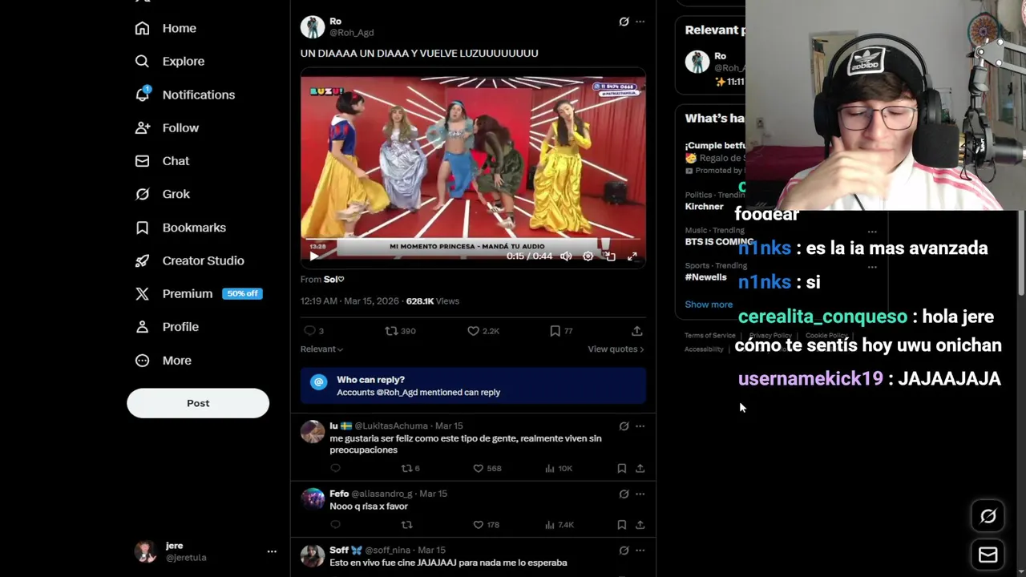Screen dimensions: 1026x577
Task: Click jere's profile avatar at bottom left
Action: pos(145,551)
